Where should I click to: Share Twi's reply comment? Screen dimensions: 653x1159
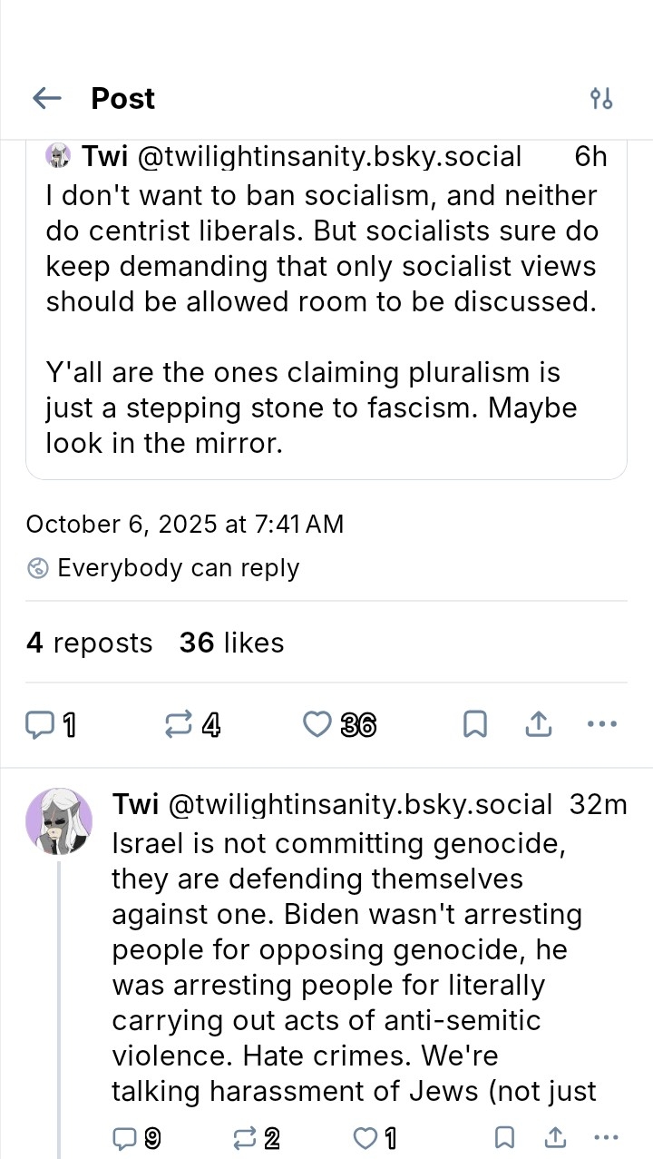tap(556, 1137)
